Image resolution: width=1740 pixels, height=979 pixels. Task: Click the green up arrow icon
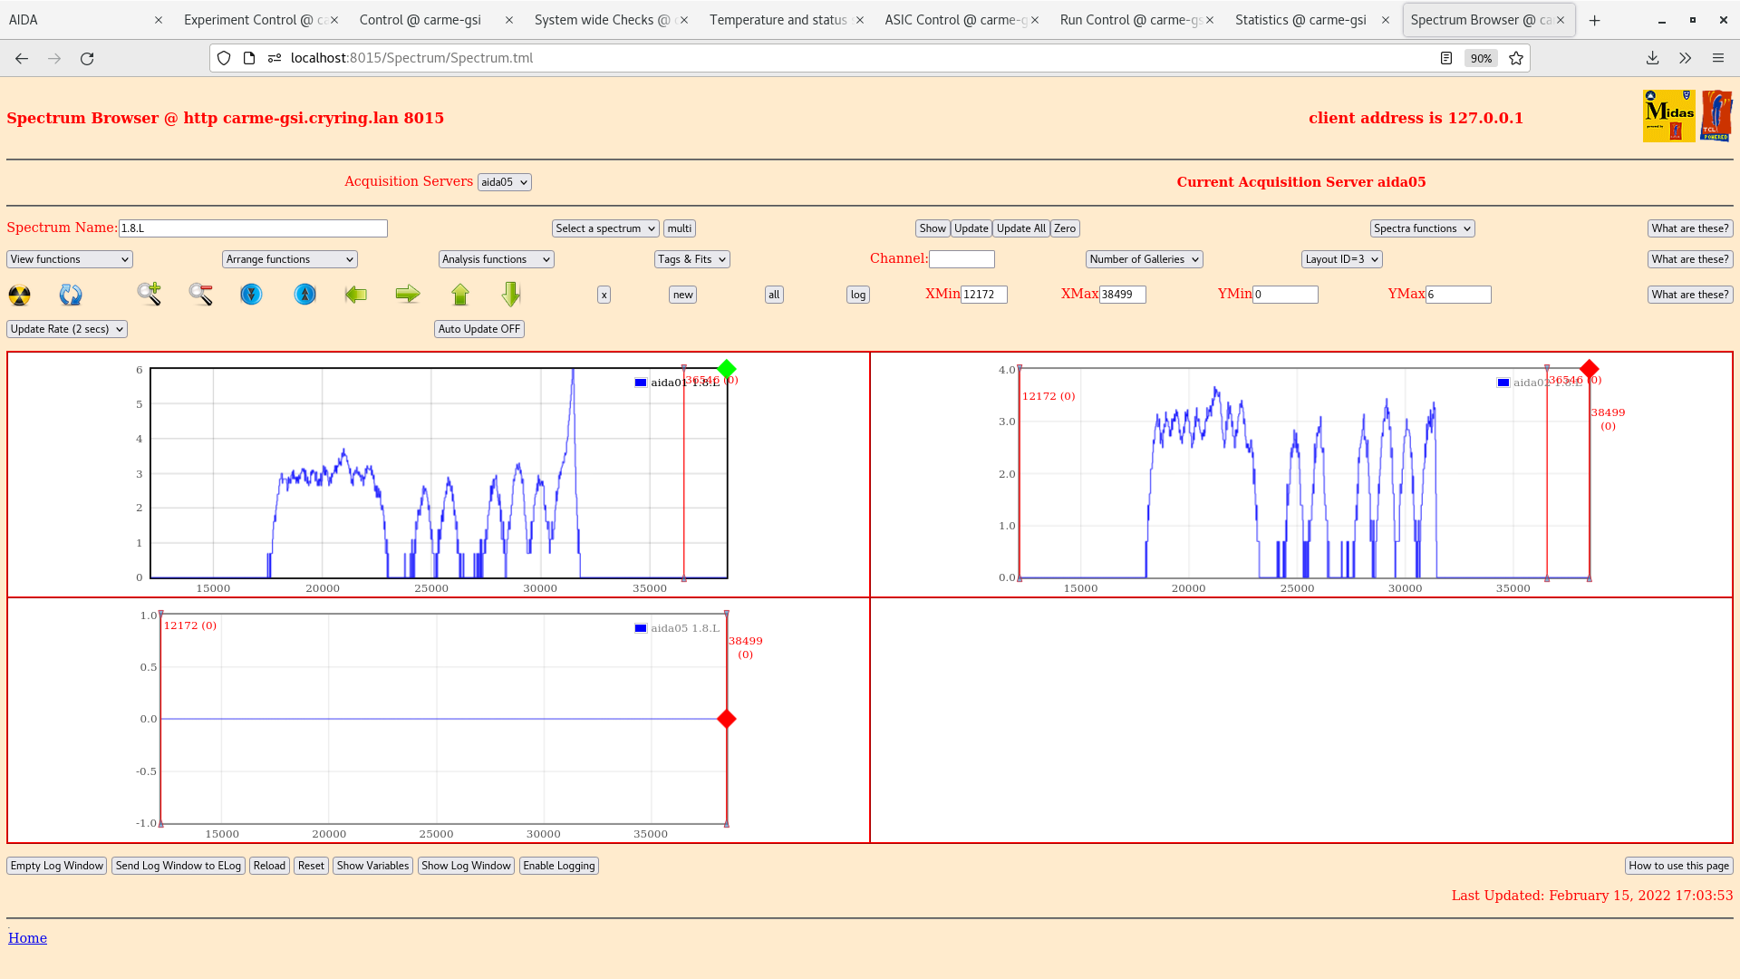point(460,294)
